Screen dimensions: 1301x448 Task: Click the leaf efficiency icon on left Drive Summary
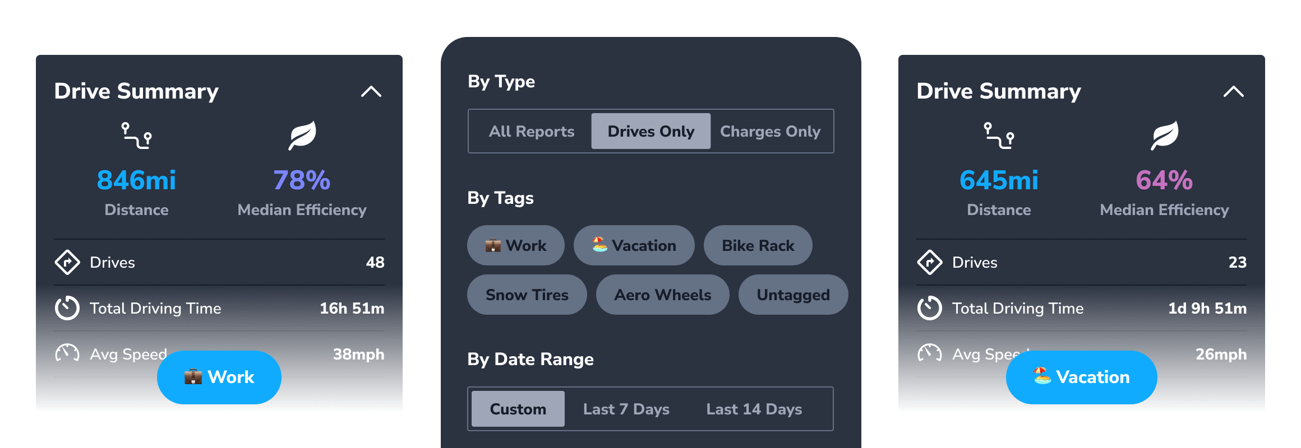click(302, 134)
